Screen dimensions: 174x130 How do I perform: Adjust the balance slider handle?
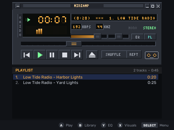click(x=119, y=37)
